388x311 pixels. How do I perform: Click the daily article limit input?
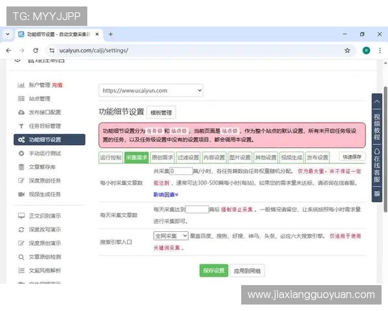click(197, 209)
